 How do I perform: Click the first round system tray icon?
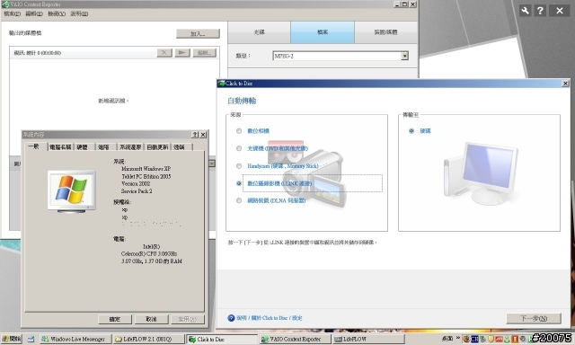click(x=466, y=339)
